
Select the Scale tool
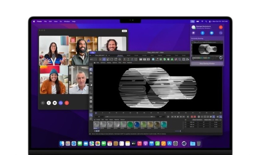click(x=108, y=59)
